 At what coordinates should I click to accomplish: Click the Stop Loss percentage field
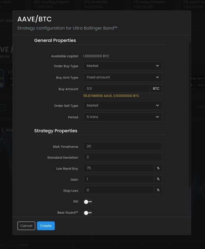[118, 190]
